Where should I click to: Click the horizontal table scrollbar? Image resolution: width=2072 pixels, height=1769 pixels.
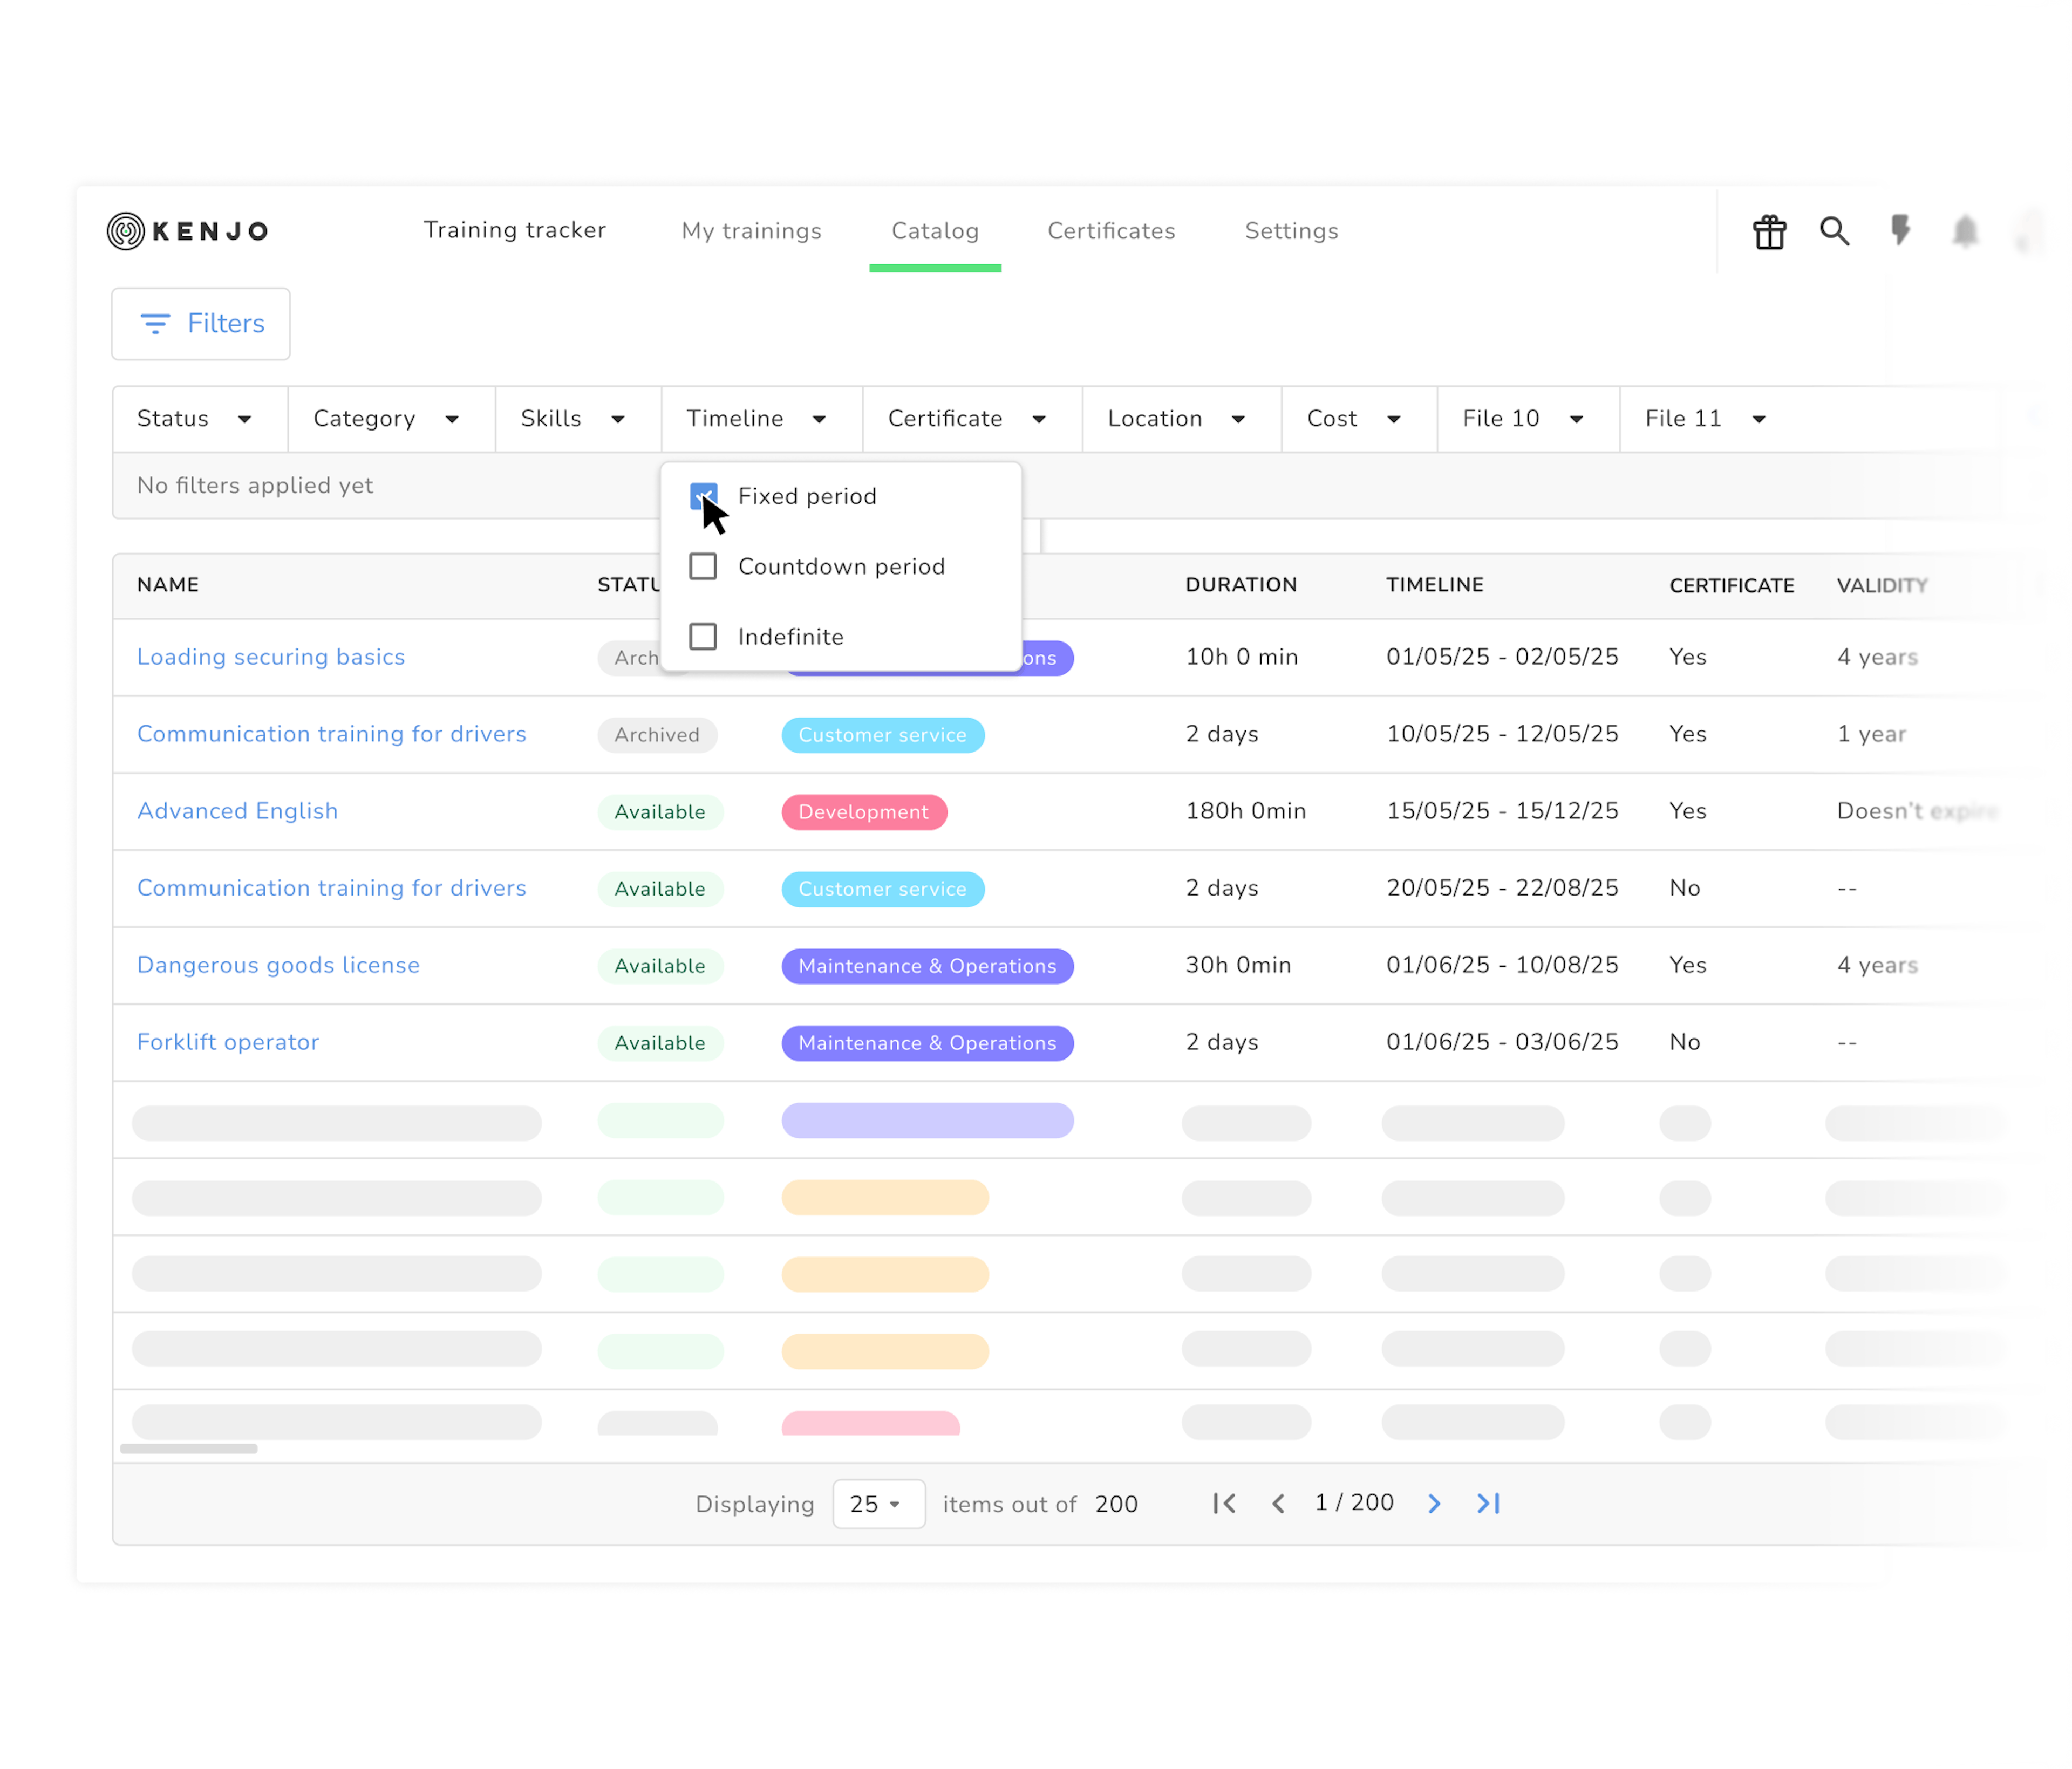pyautogui.click(x=189, y=1448)
